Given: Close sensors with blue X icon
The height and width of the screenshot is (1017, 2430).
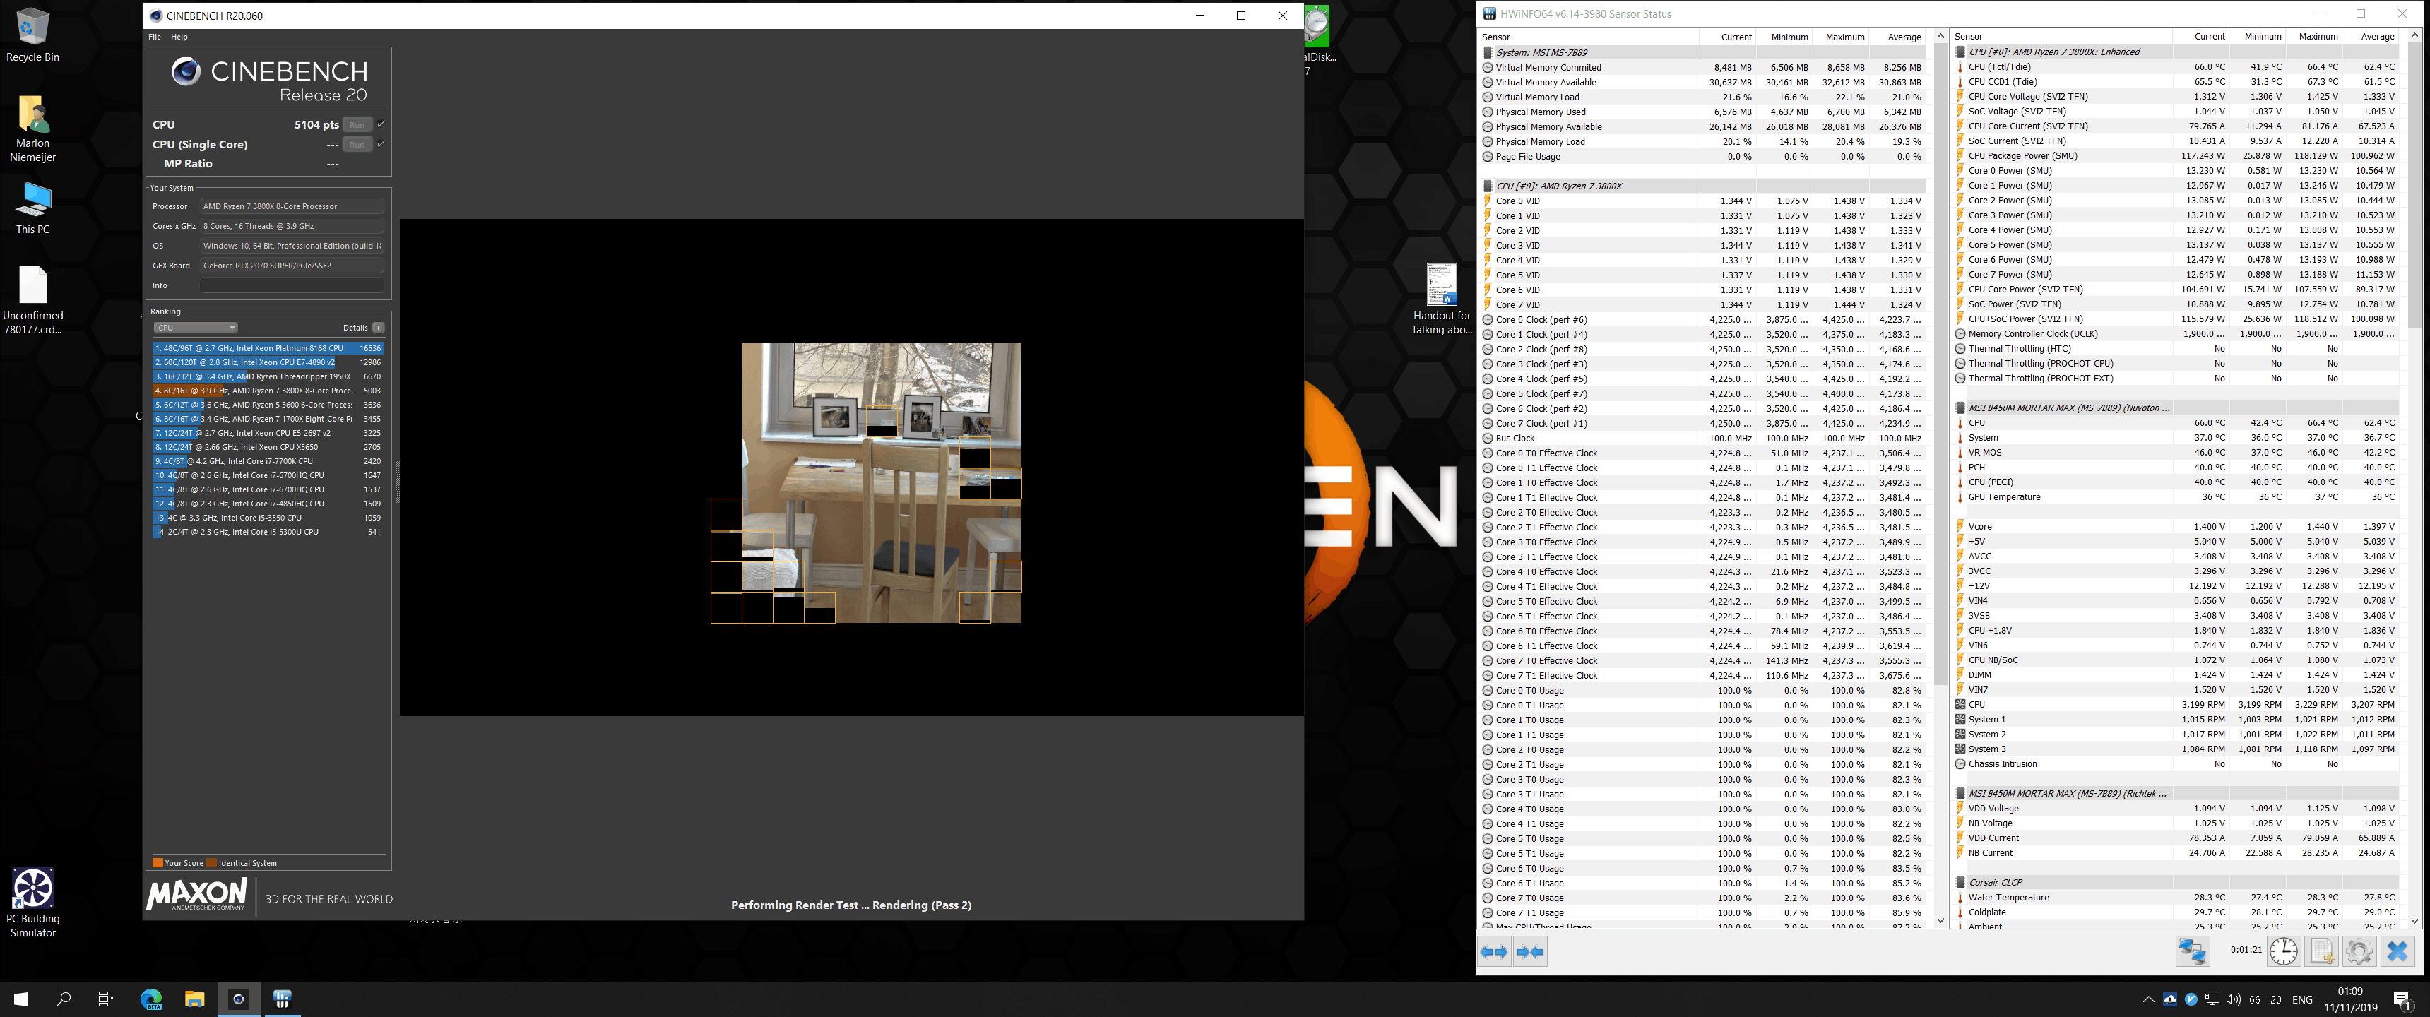Looking at the screenshot, I should (2397, 951).
